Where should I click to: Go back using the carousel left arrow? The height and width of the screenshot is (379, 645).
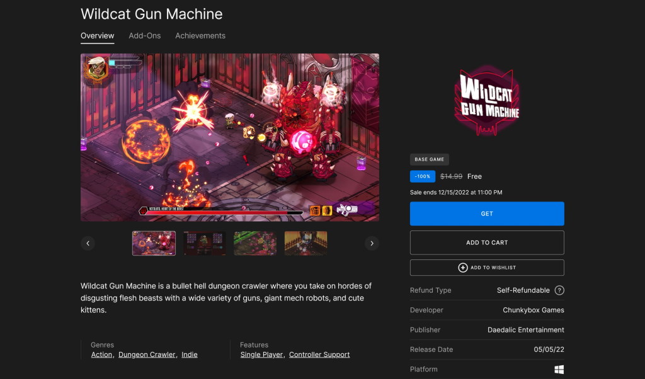point(88,242)
